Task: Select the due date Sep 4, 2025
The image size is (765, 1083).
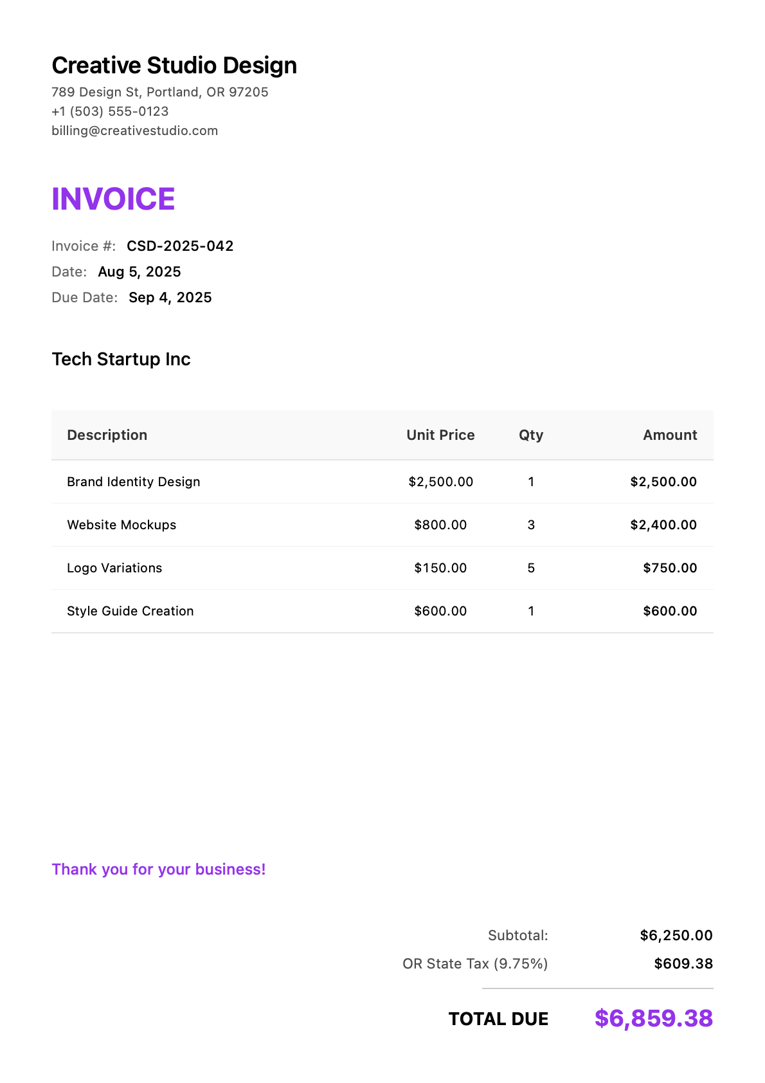Action: [x=170, y=298]
